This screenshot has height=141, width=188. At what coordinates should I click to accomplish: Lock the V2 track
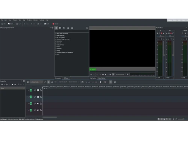[x=41, y=90]
